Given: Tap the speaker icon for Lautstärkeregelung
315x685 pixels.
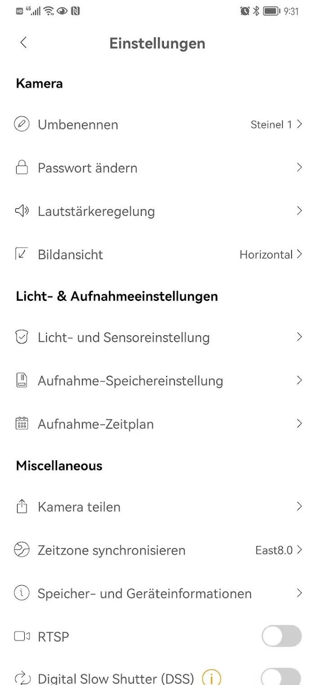Looking at the screenshot, I should (x=22, y=211).
